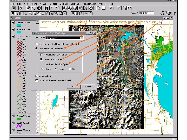187x140 pixels.
Task: Click Cancel in Auto-label dialog
Action: coord(88,87)
